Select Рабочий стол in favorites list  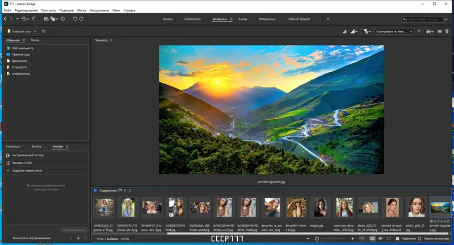click(21, 55)
